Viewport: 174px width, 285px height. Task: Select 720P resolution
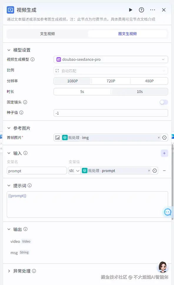point(111,81)
